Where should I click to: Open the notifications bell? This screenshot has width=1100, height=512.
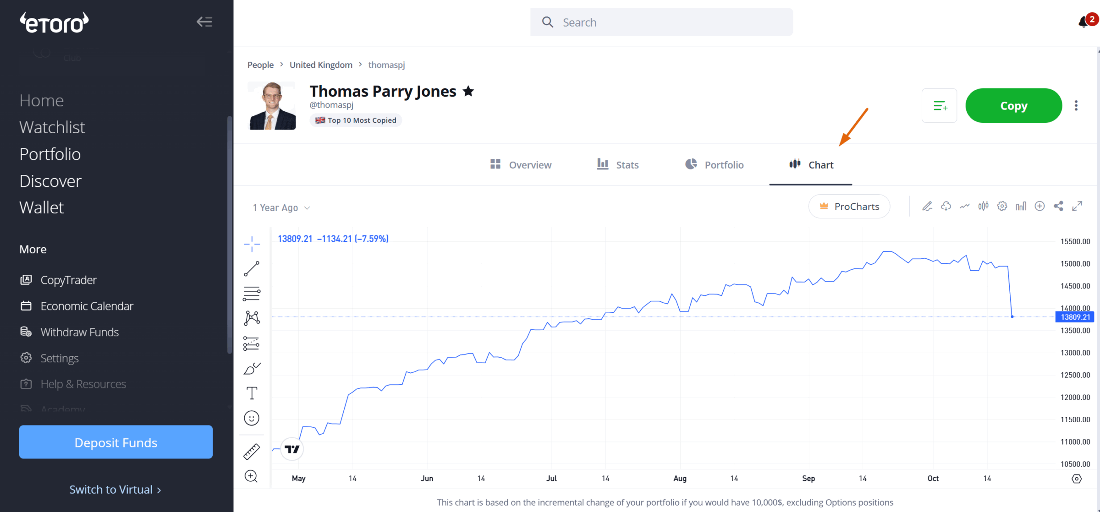tap(1083, 22)
